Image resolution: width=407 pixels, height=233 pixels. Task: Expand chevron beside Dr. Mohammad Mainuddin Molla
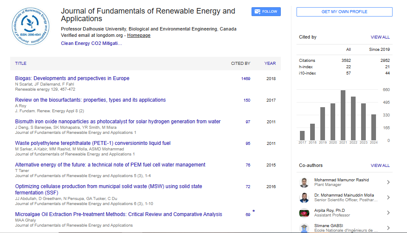(388, 198)
